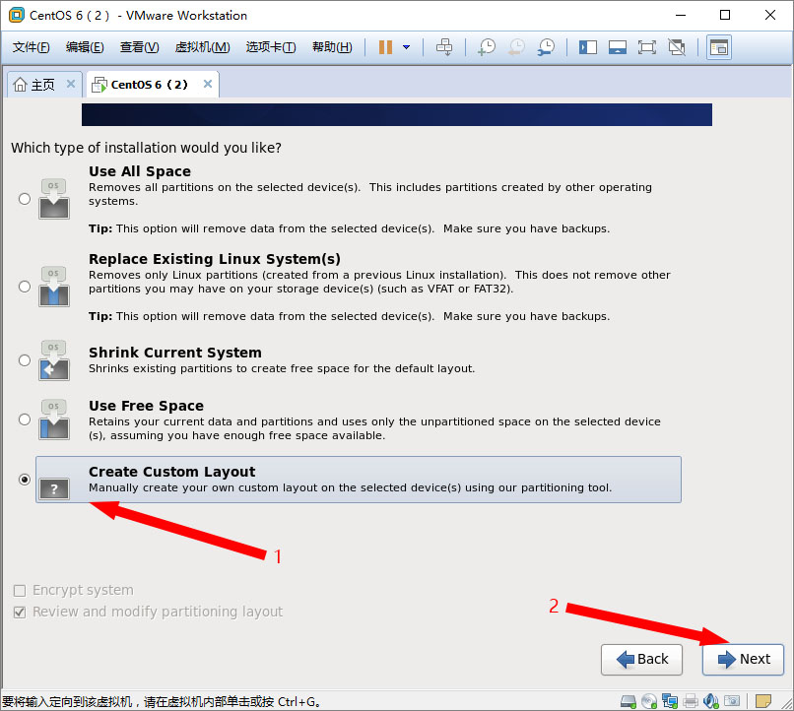Enter full screen mode via toolbar icon
This screenshot has width=794, height=711.
646,47
